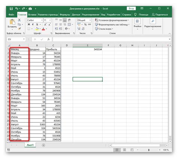Increase indent in the Выравнивание group
This screenshot has height=158, width=178.
pos(60,29)
